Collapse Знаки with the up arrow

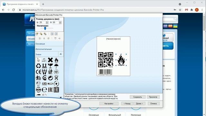(x=61, y=54)
